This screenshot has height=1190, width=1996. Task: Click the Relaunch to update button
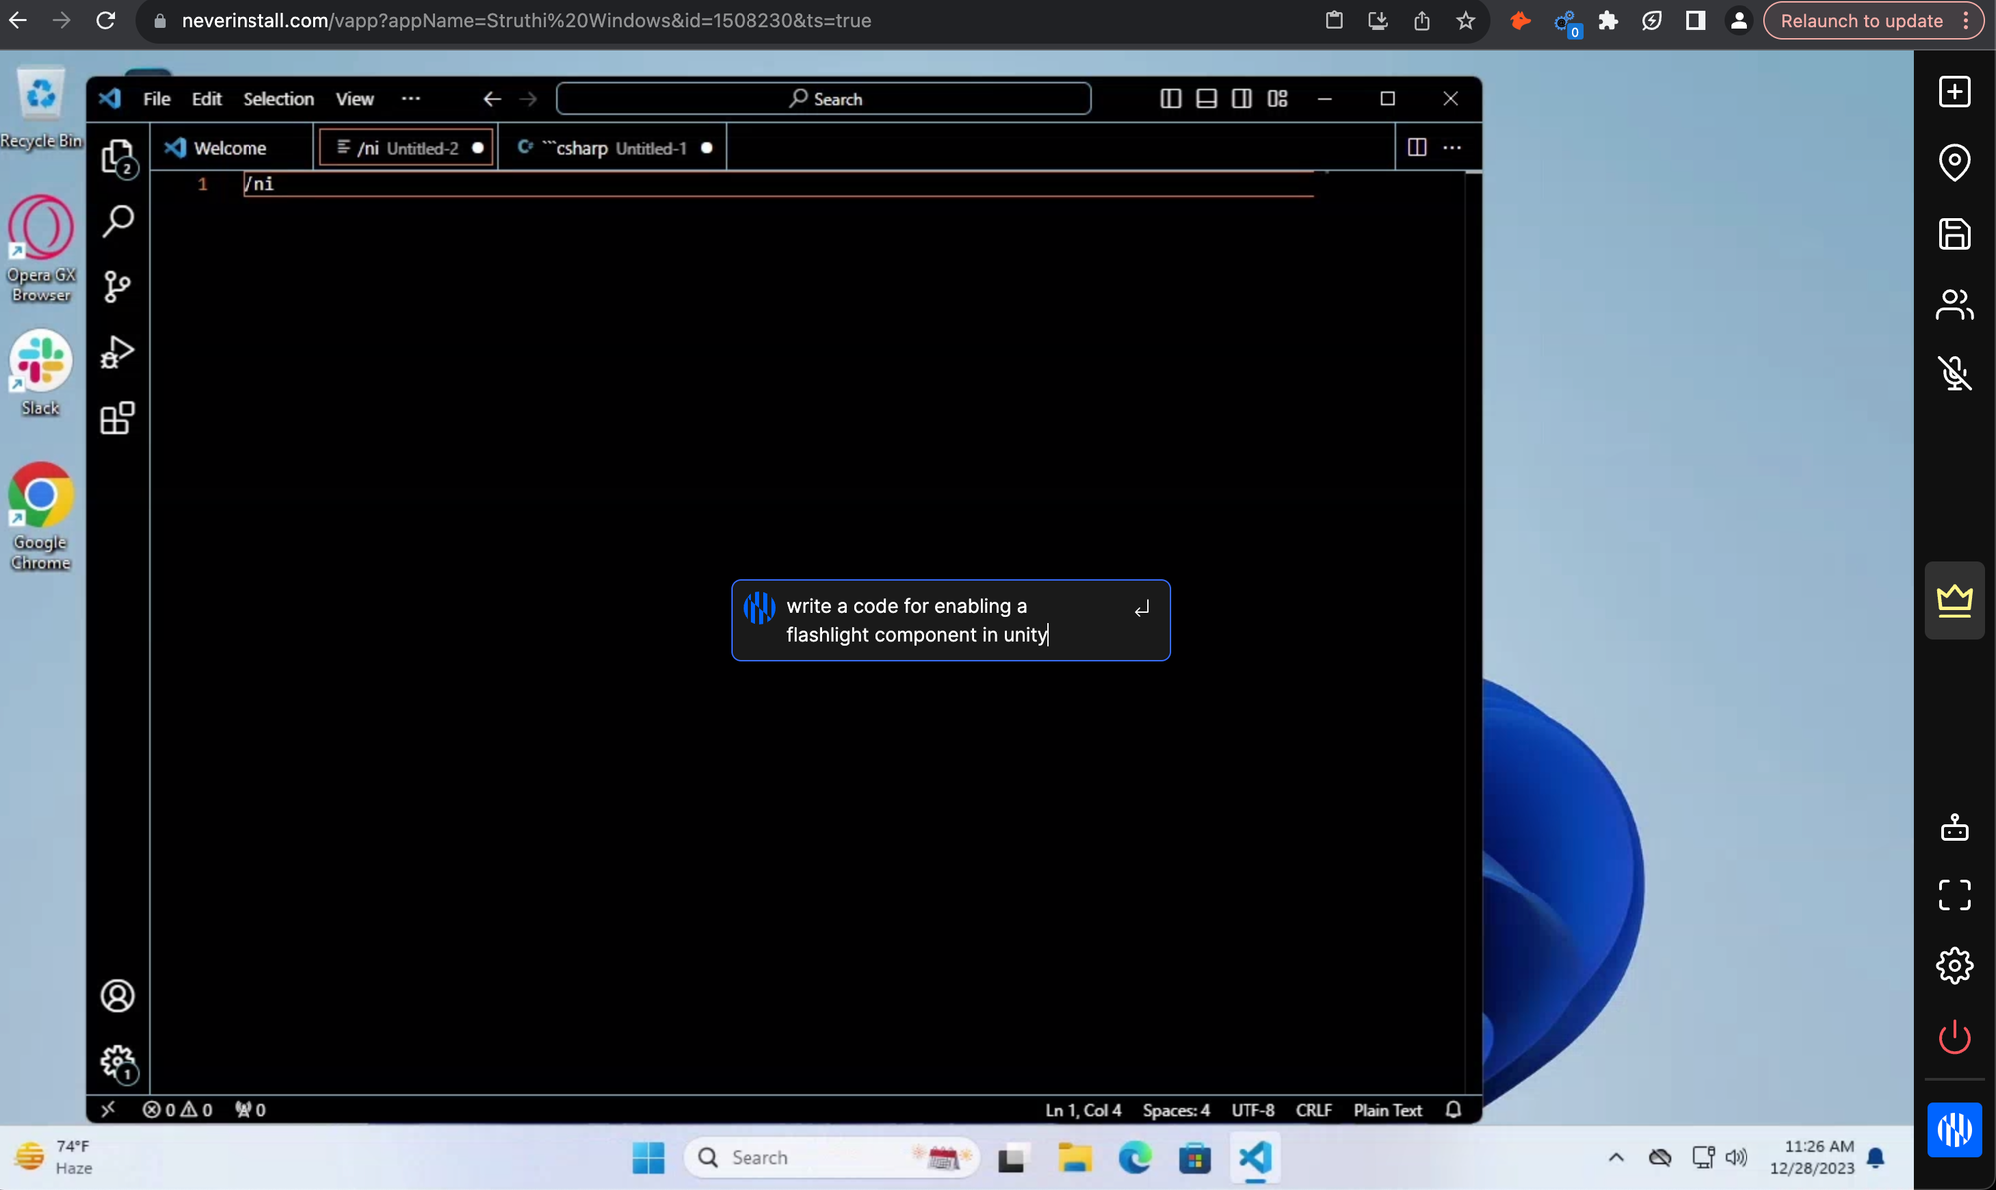pyautogui.click(x=1861, y=21)
